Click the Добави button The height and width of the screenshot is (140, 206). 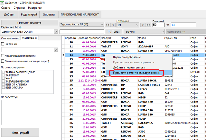click(9, 15)
